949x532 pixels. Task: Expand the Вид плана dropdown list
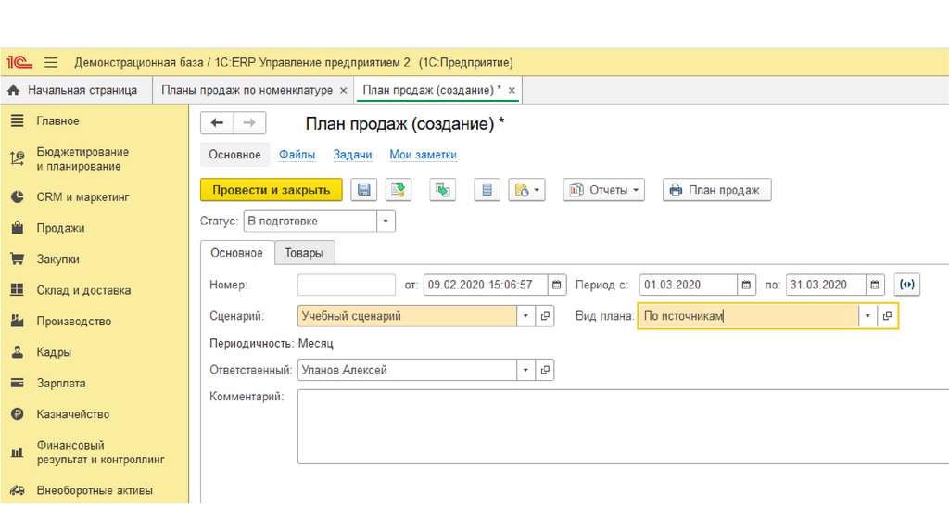(x=867, y=316)
